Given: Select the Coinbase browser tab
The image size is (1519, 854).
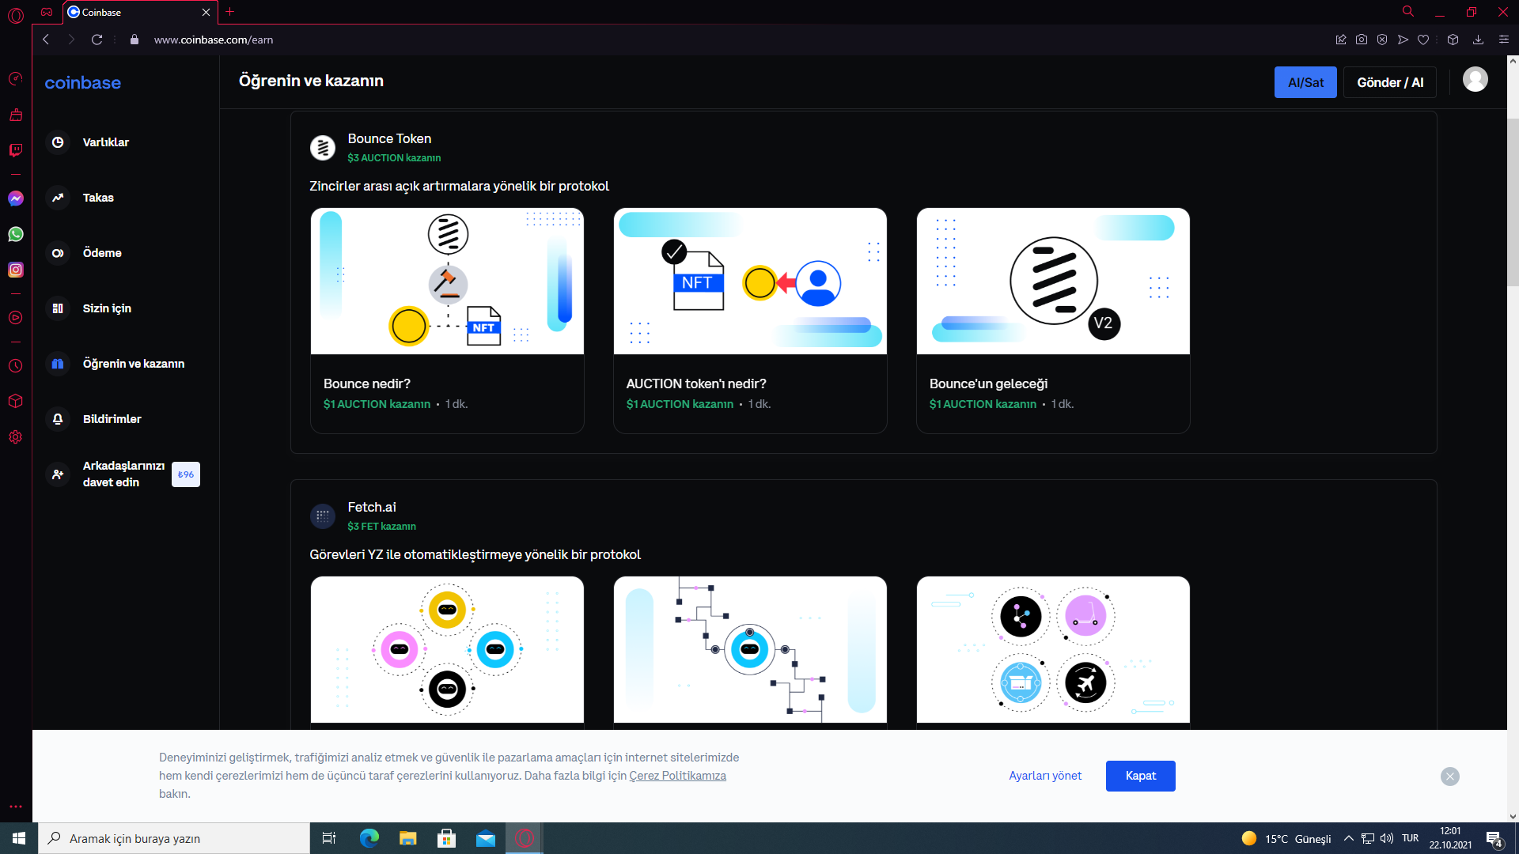Looking at the screenshot, I should [138, 13].
